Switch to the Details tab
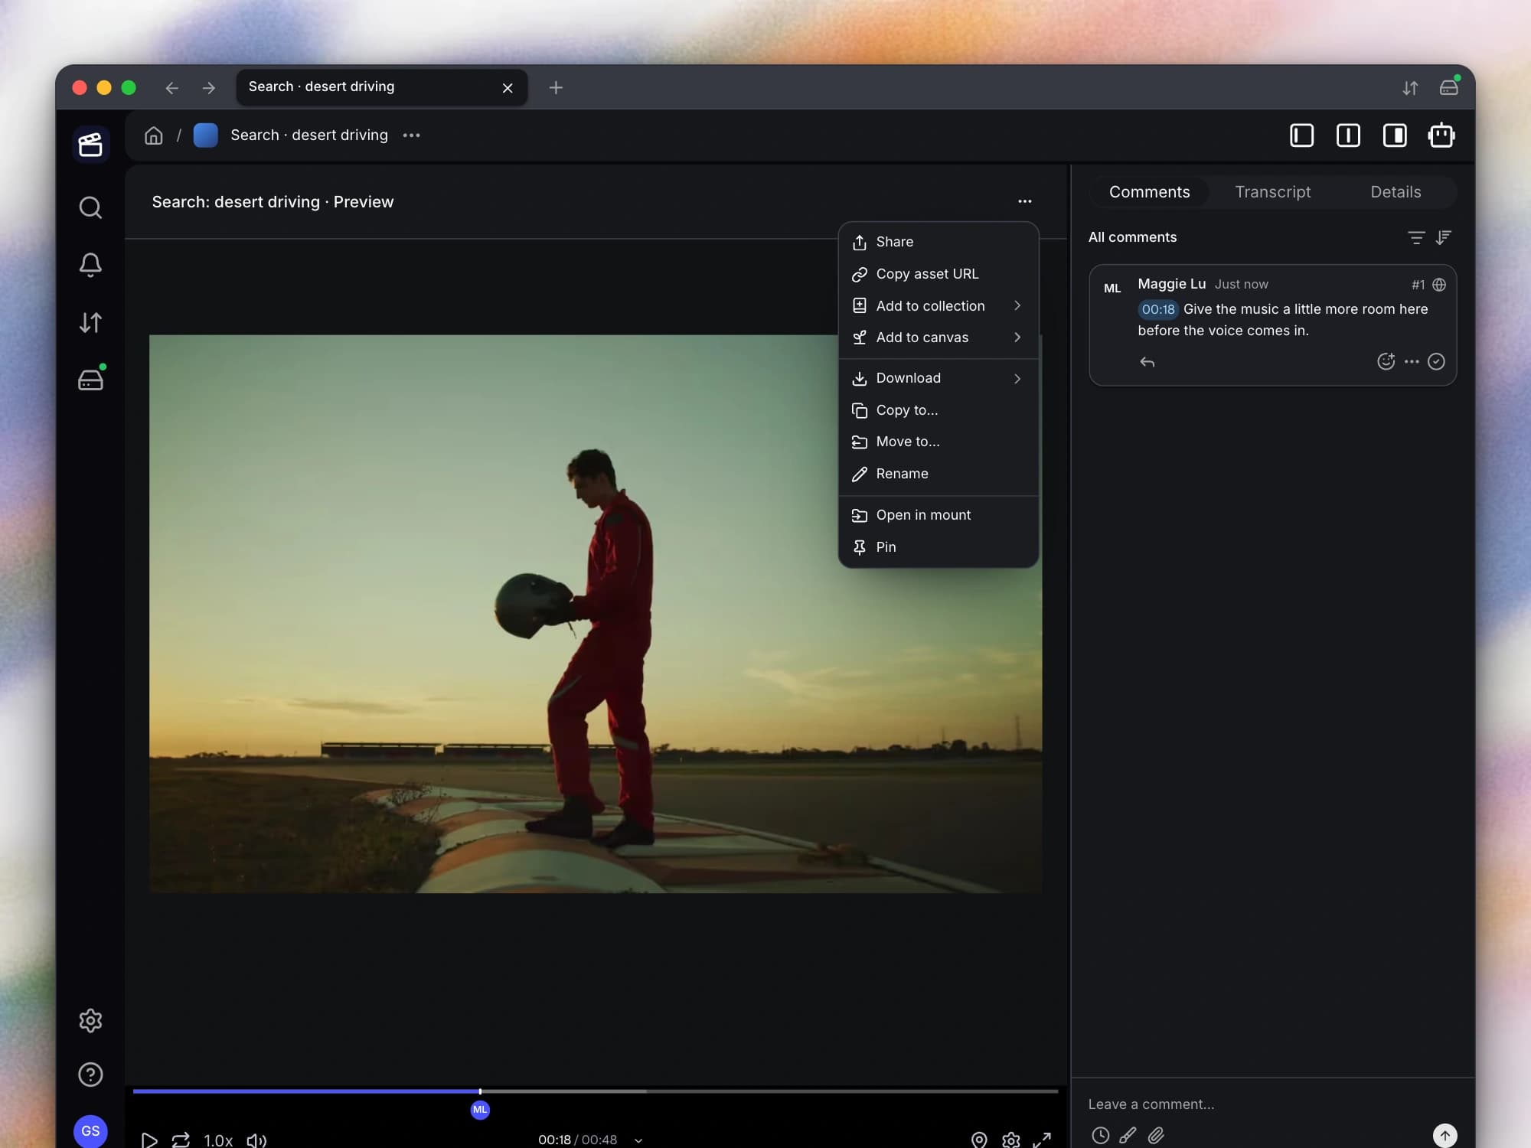This screenshot has width=1531, height=1148. [x=1395, y=192]
